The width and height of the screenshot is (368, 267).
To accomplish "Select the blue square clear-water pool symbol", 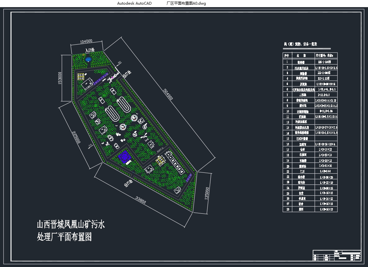I will coord(124,157).
